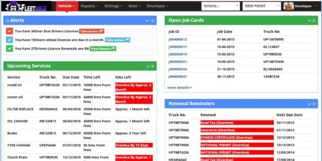Viewport: 322px width, 161px height.
Task: Click the Fleetable logo
Action: tap(26, 6)
